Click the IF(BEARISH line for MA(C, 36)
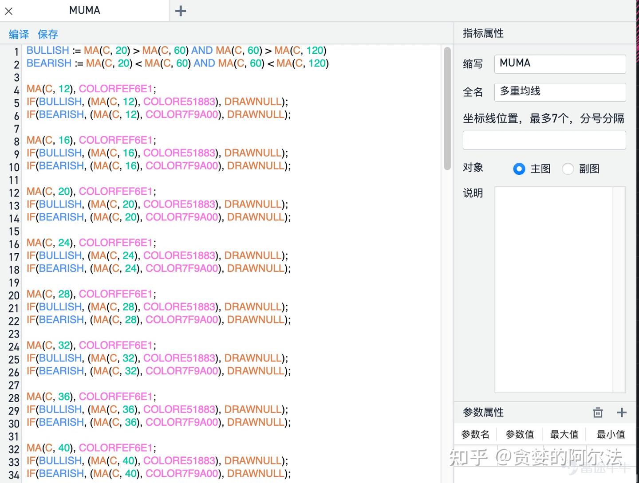This screenshot has width=639, height=483. (x=158, y=423)
